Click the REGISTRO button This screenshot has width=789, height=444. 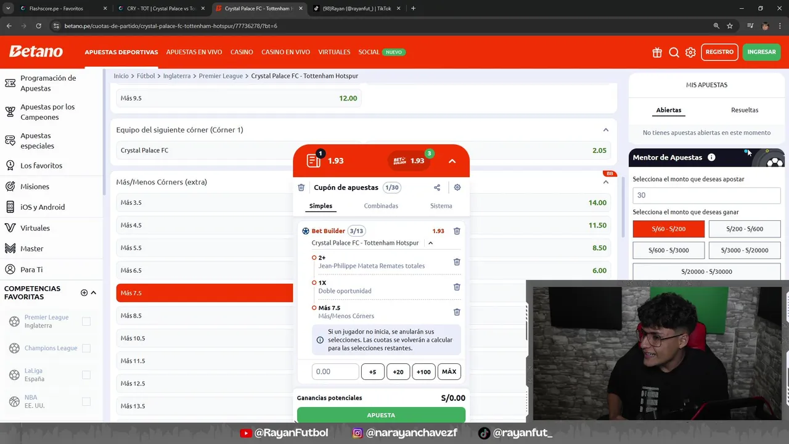719,52
